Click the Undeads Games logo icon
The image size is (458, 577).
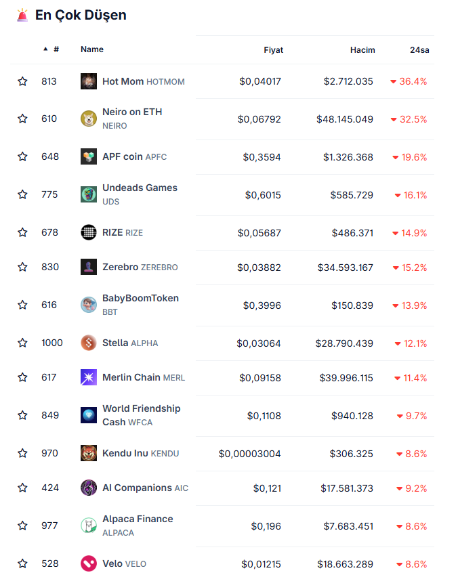pos(89,194)
